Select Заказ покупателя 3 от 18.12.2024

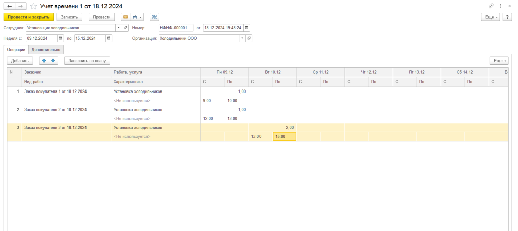[56, 127]
